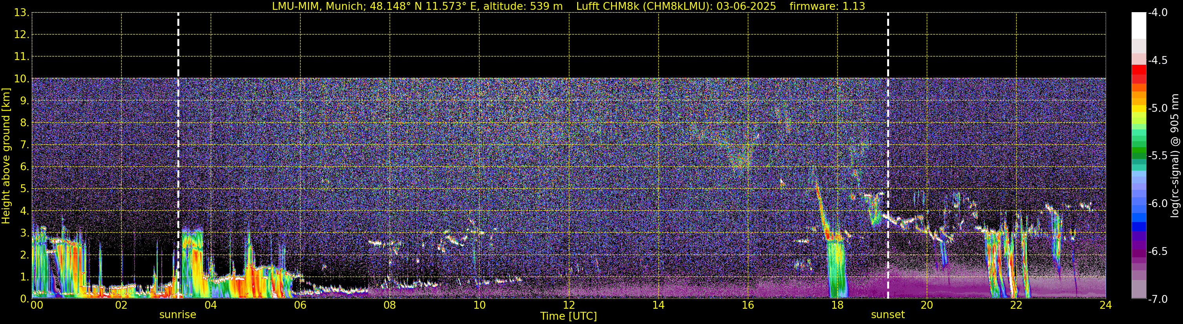Screen dimensions: 1183x324
Task: Click the time axis tick '02'
Action: click(121, 305)
